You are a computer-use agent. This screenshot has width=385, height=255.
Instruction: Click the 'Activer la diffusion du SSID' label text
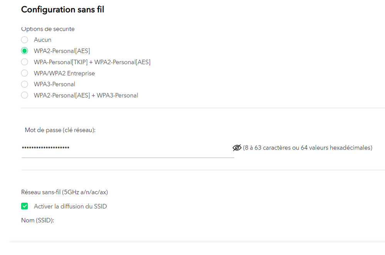click(70, 207)
